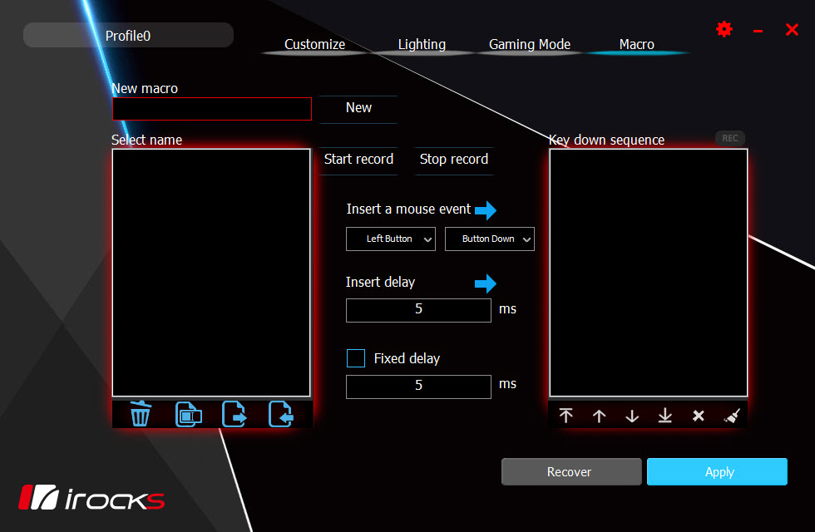
Task: Import macro file icon
Action: click(281, 414)
